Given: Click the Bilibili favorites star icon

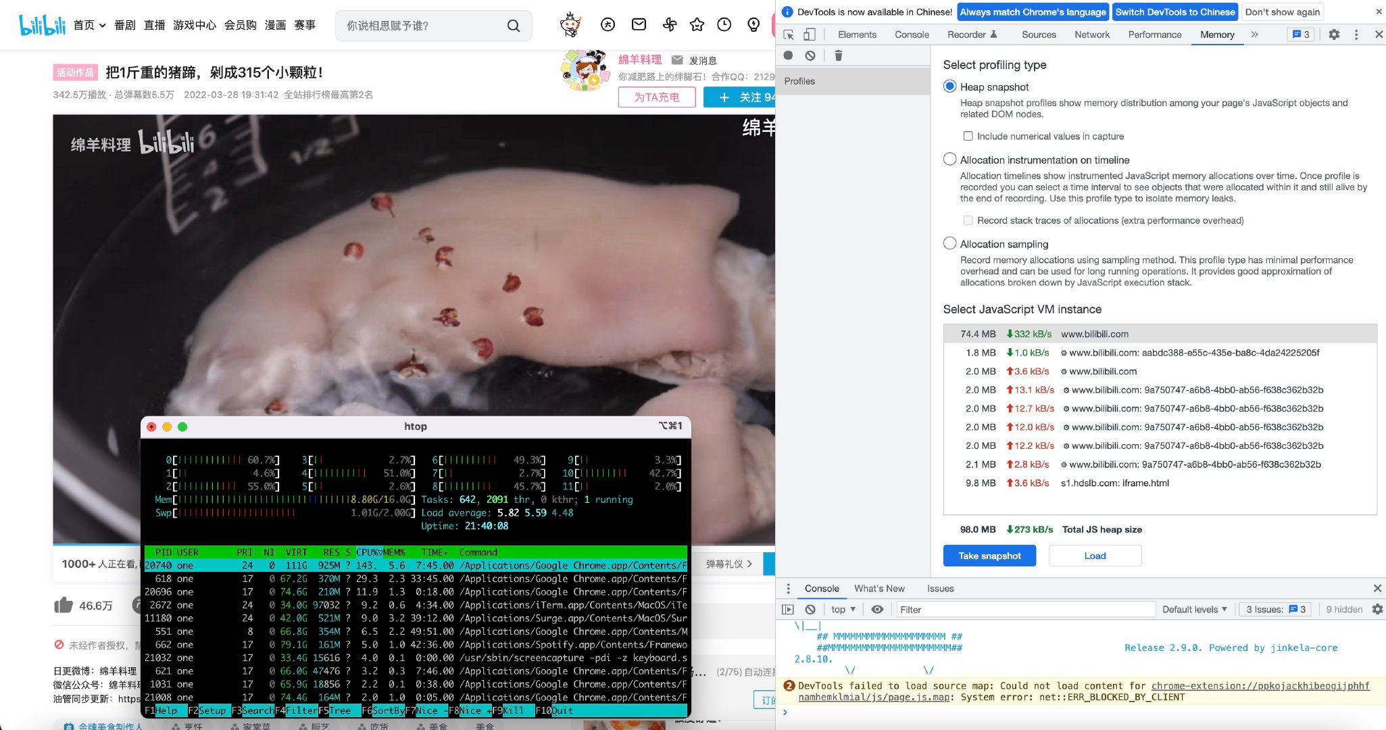Looking at the screenshot, I should pos(697,25).
